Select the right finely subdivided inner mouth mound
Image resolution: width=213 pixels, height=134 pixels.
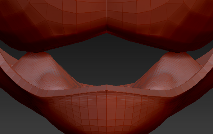pyautogui.click(x=167, y=71)
